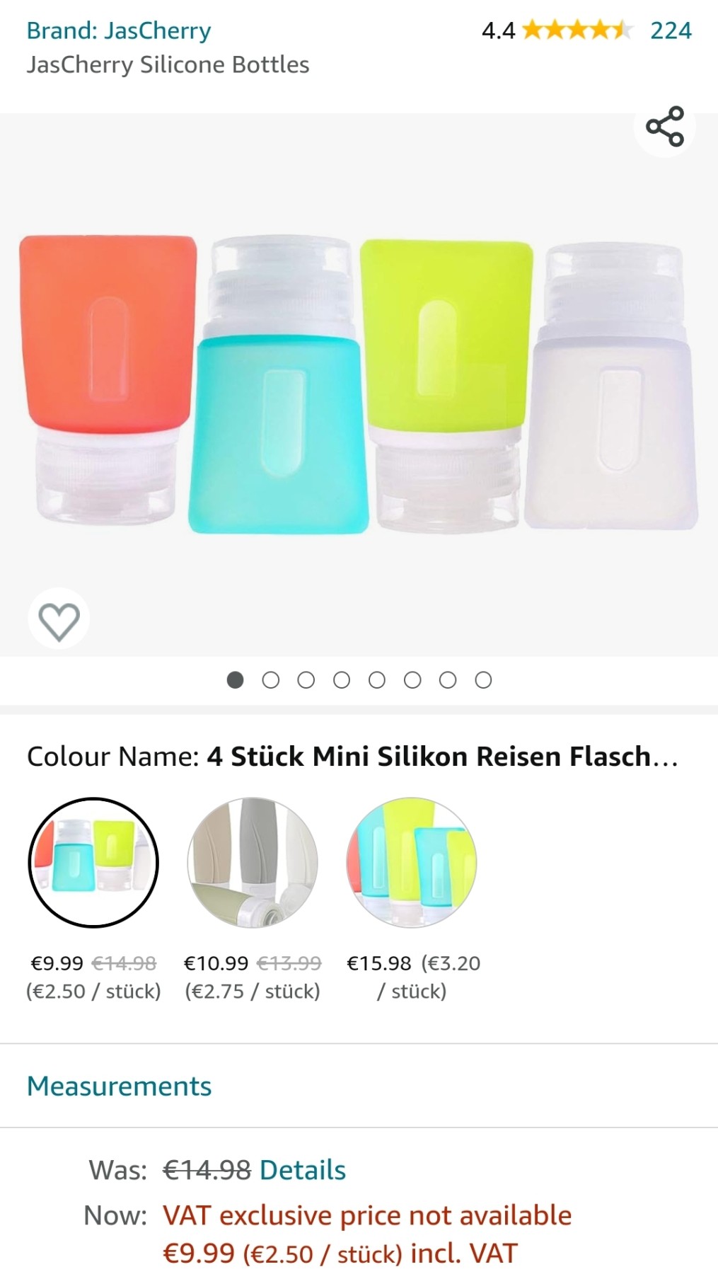Select the second image carousel dot
The image size is (718, 1274).
pyautogui.click(x=270, y=680)
